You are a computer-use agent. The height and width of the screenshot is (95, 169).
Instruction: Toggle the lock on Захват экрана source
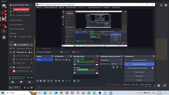[x=69, y=60]
